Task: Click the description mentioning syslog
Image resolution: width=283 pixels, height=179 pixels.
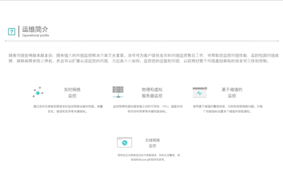Action: [148, 157]
